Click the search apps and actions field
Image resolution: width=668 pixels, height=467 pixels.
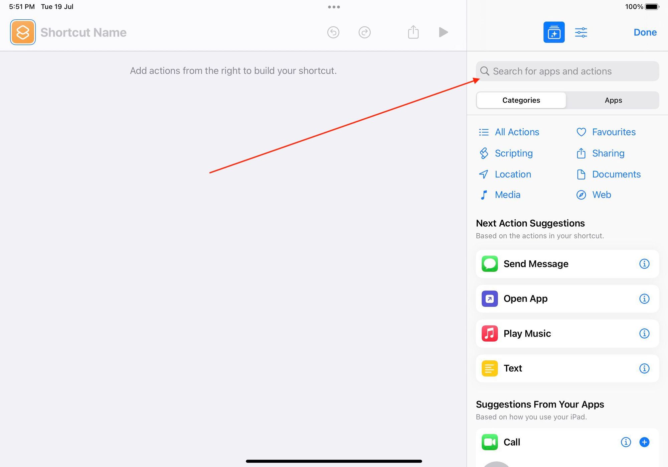point(568,71)
